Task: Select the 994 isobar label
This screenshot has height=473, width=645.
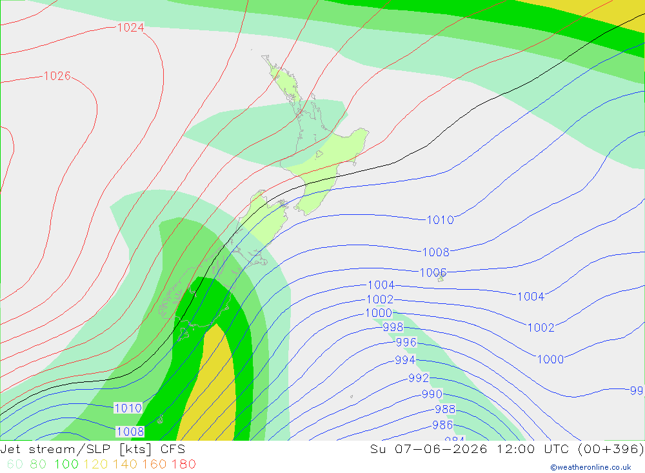Action: point(405,360)
